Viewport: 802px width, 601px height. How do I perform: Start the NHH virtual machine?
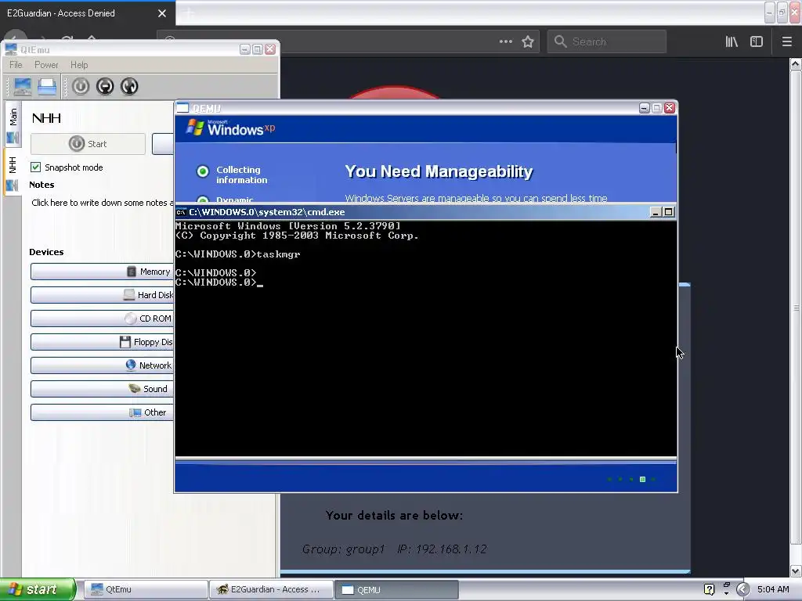click(x=88, y=144)
